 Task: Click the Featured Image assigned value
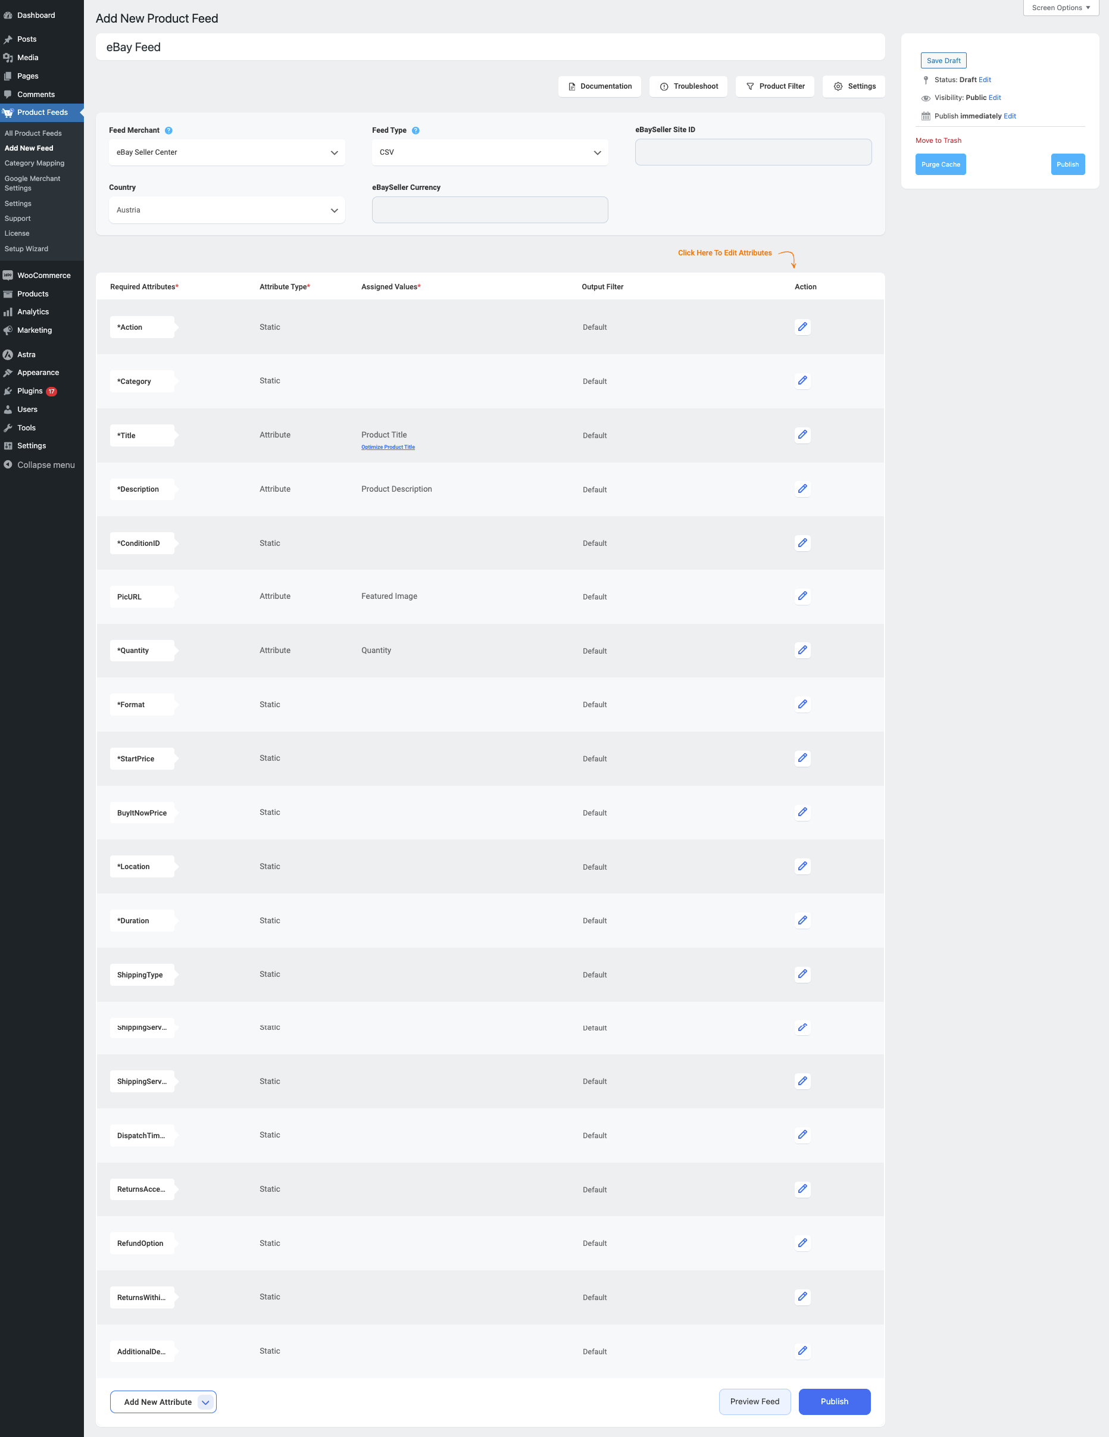pos(389,596)
